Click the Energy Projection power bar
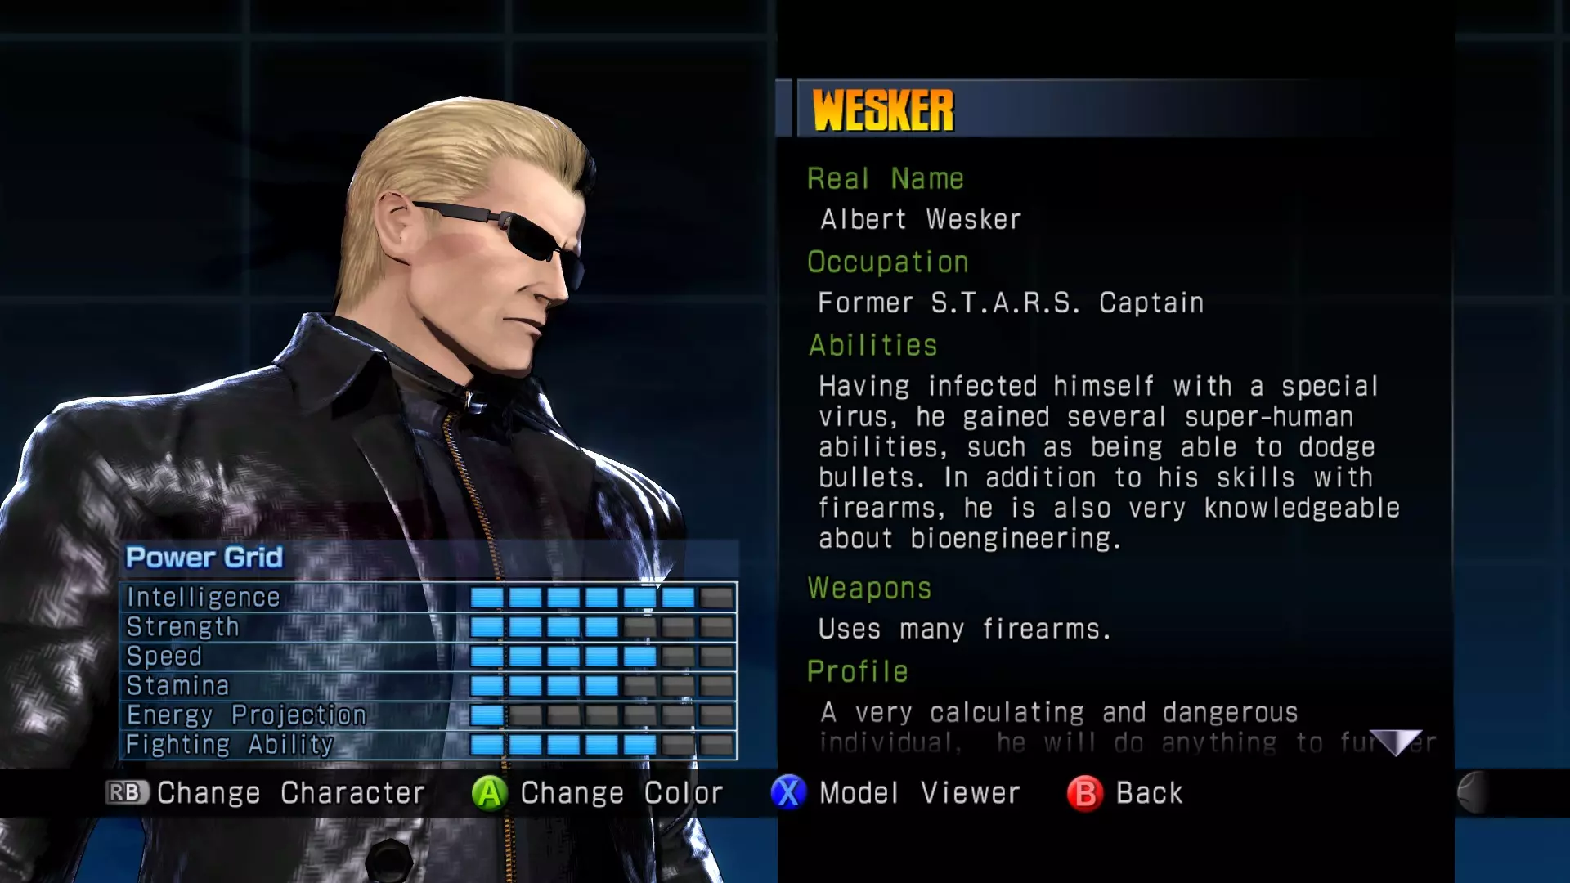The width and height of the screenshot is (1570, 883). point(602,715)
